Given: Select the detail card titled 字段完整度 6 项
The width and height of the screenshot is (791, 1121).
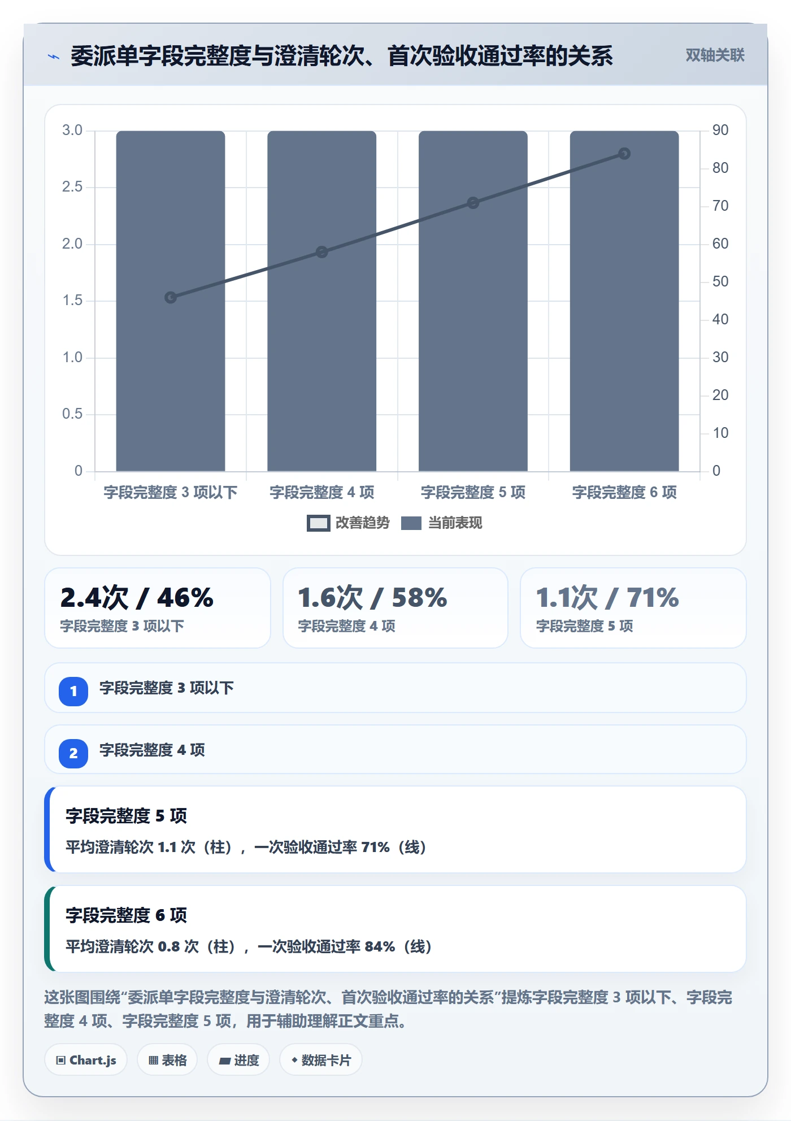Looking at the screenshot, I should point(395,929).
